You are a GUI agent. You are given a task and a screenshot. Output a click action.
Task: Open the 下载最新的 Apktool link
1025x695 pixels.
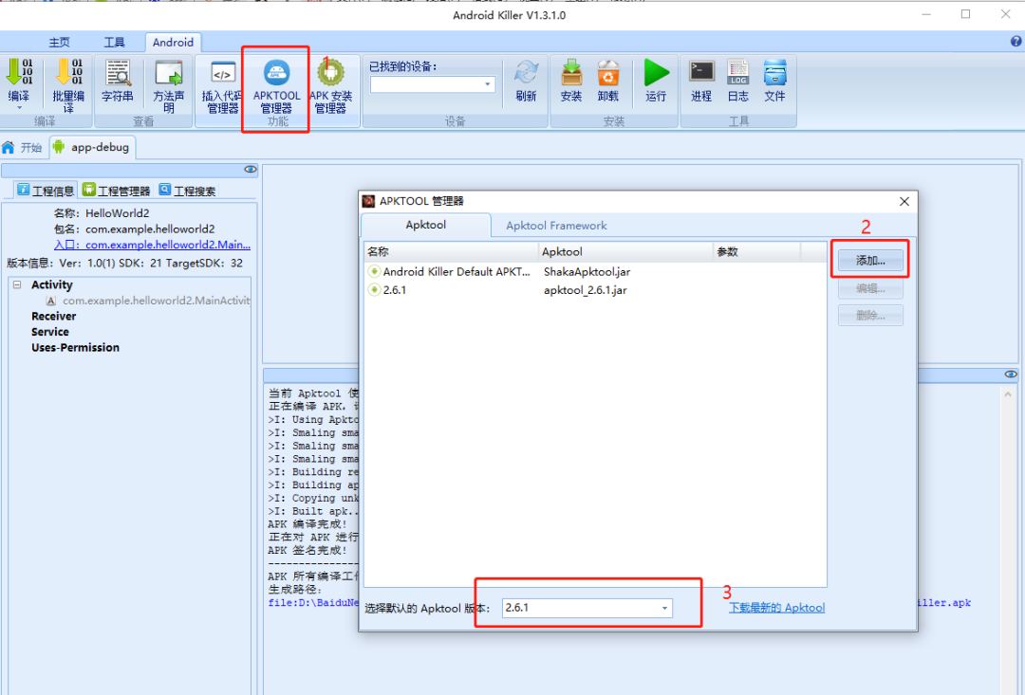point(776,608)
